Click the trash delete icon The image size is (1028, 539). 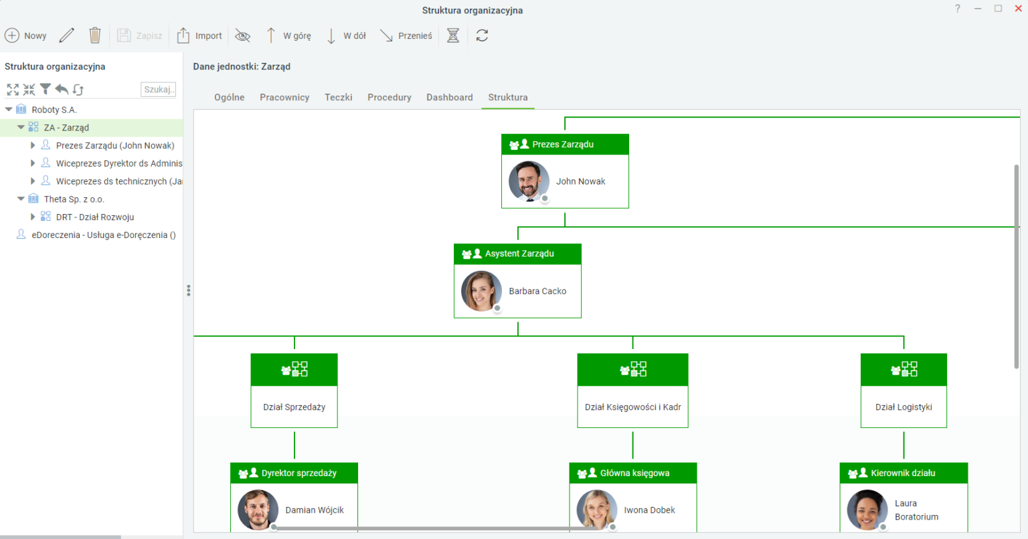(95, 35)
